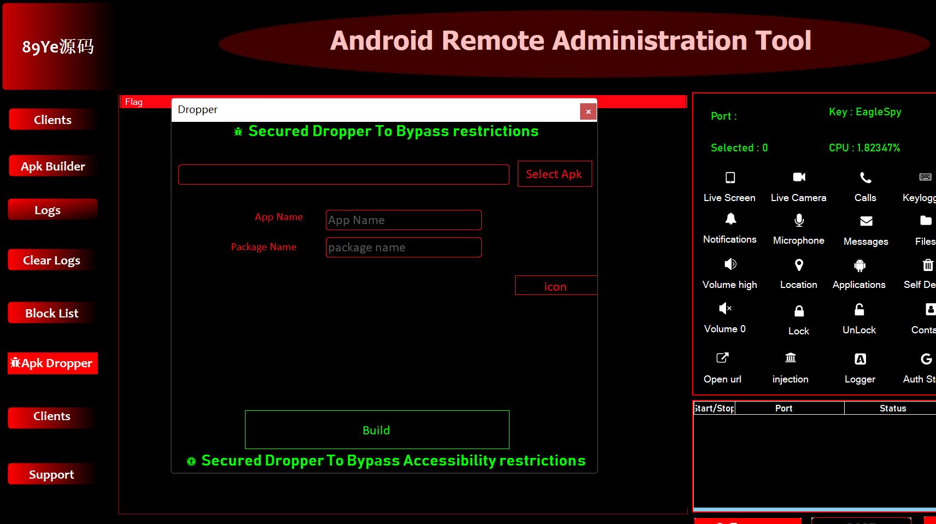Viewport: 936px width, 524px height.
Task: Click the Volume high speaker icon
Action: (x=730, y=264)
